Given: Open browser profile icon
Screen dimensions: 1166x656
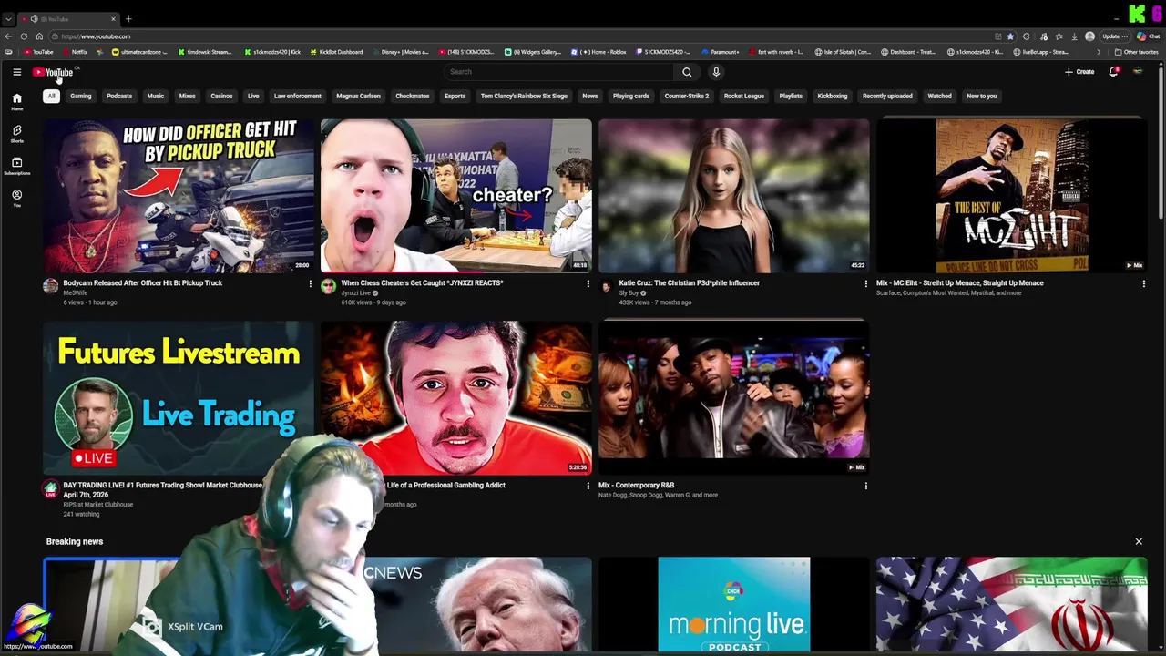Looking at the screenshot, I should [x=1089, y=36].
